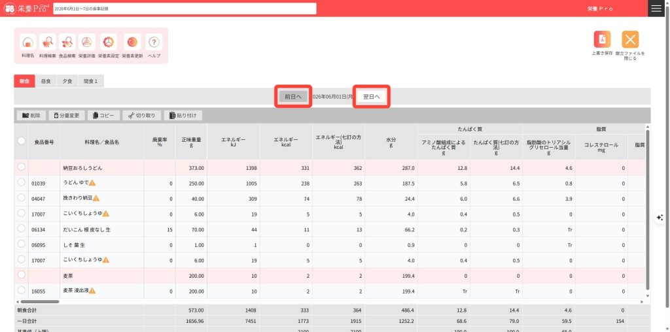Viewport: 670px width, 332px height.
Task: Click the 250.00 weight cell for うどん
Action: 191,184
